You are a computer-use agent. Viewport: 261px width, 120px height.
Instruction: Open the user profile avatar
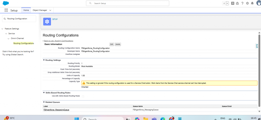tap(258, 3)
